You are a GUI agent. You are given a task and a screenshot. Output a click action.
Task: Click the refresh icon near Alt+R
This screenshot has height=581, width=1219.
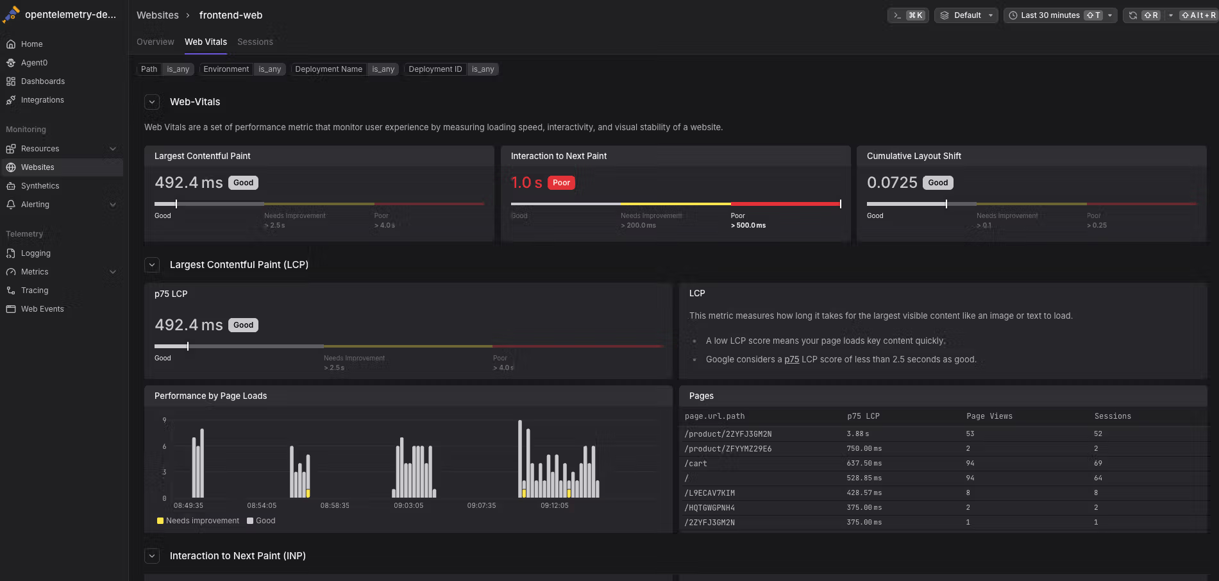point(1132,15)
